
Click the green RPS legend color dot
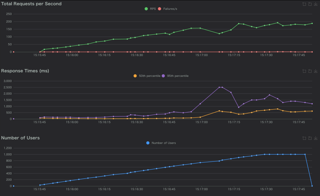click(x=146, y=9)
